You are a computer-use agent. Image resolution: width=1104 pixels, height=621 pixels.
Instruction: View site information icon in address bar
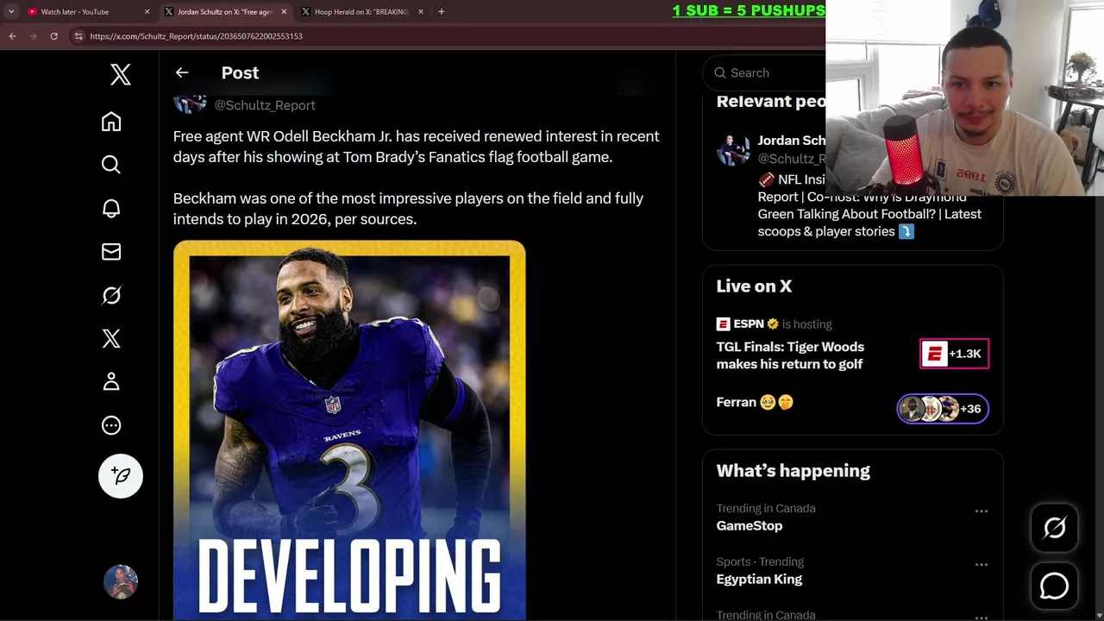coord(78,36)
